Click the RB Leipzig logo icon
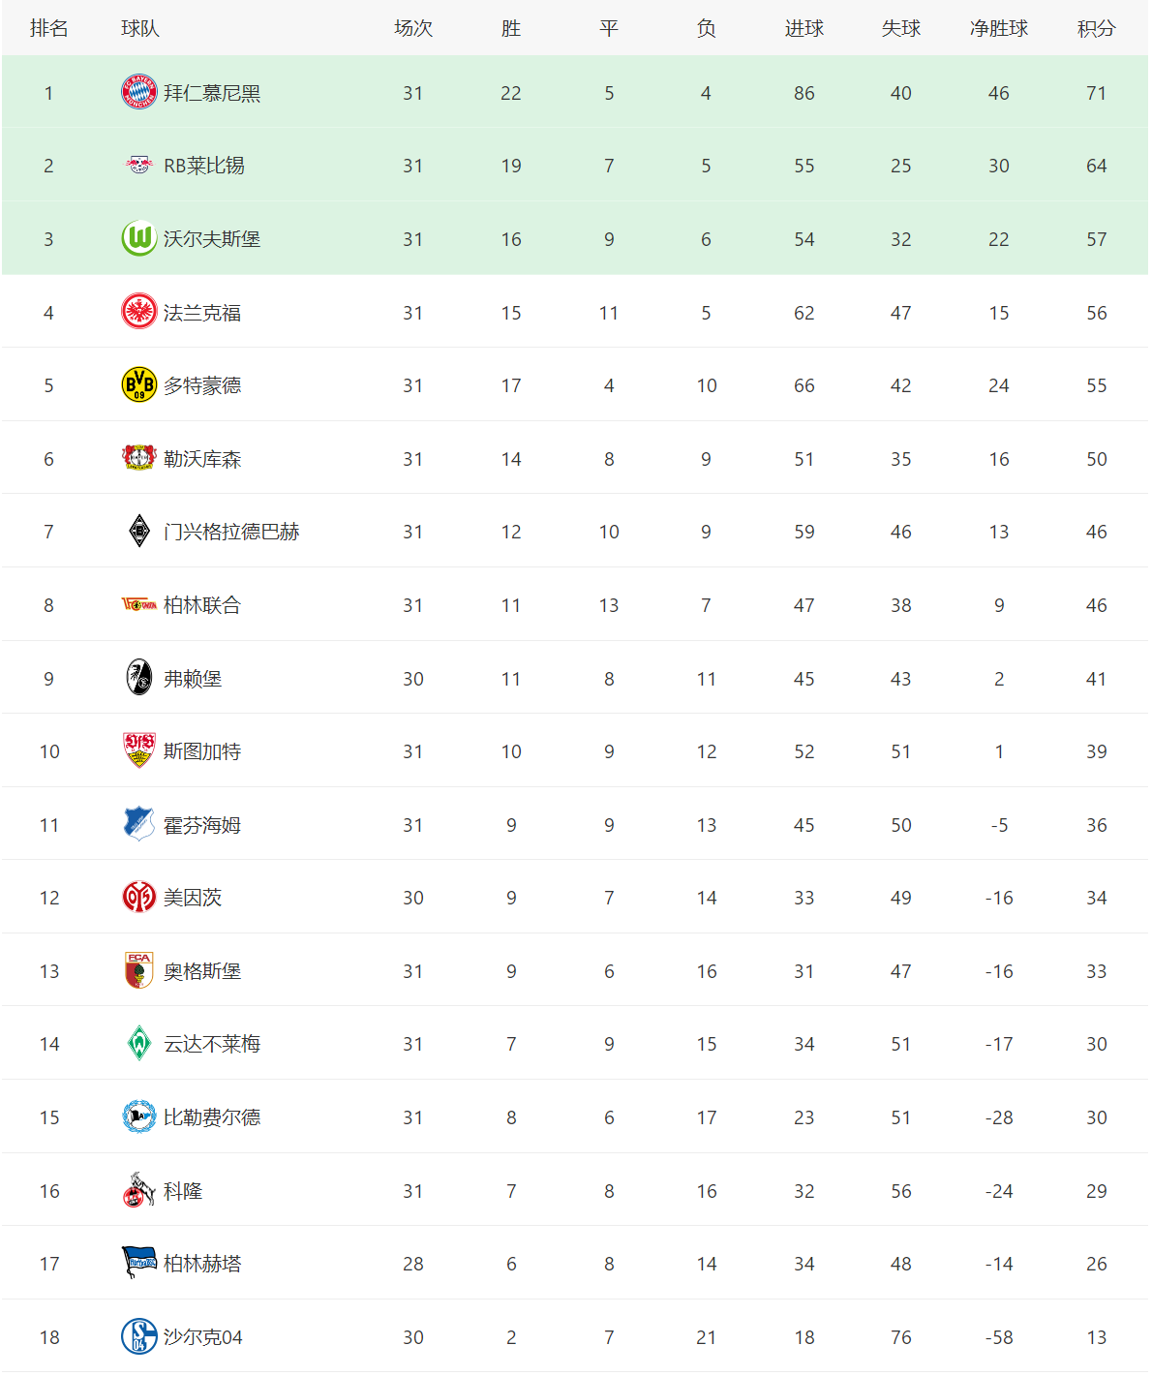This screenshot has width=1152, height=1376. (x=138, y=166)
